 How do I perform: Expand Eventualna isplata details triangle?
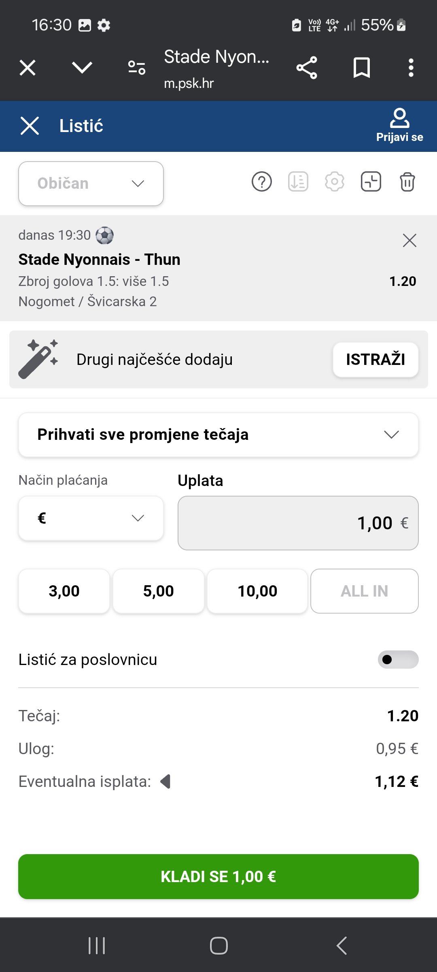[166, 781]
